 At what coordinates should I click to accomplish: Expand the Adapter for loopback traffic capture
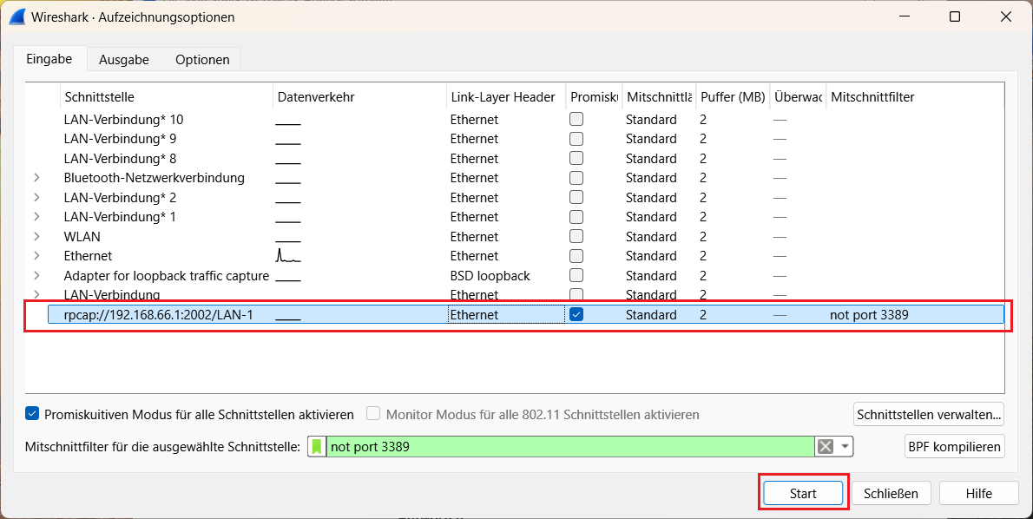tap(36, 275)
